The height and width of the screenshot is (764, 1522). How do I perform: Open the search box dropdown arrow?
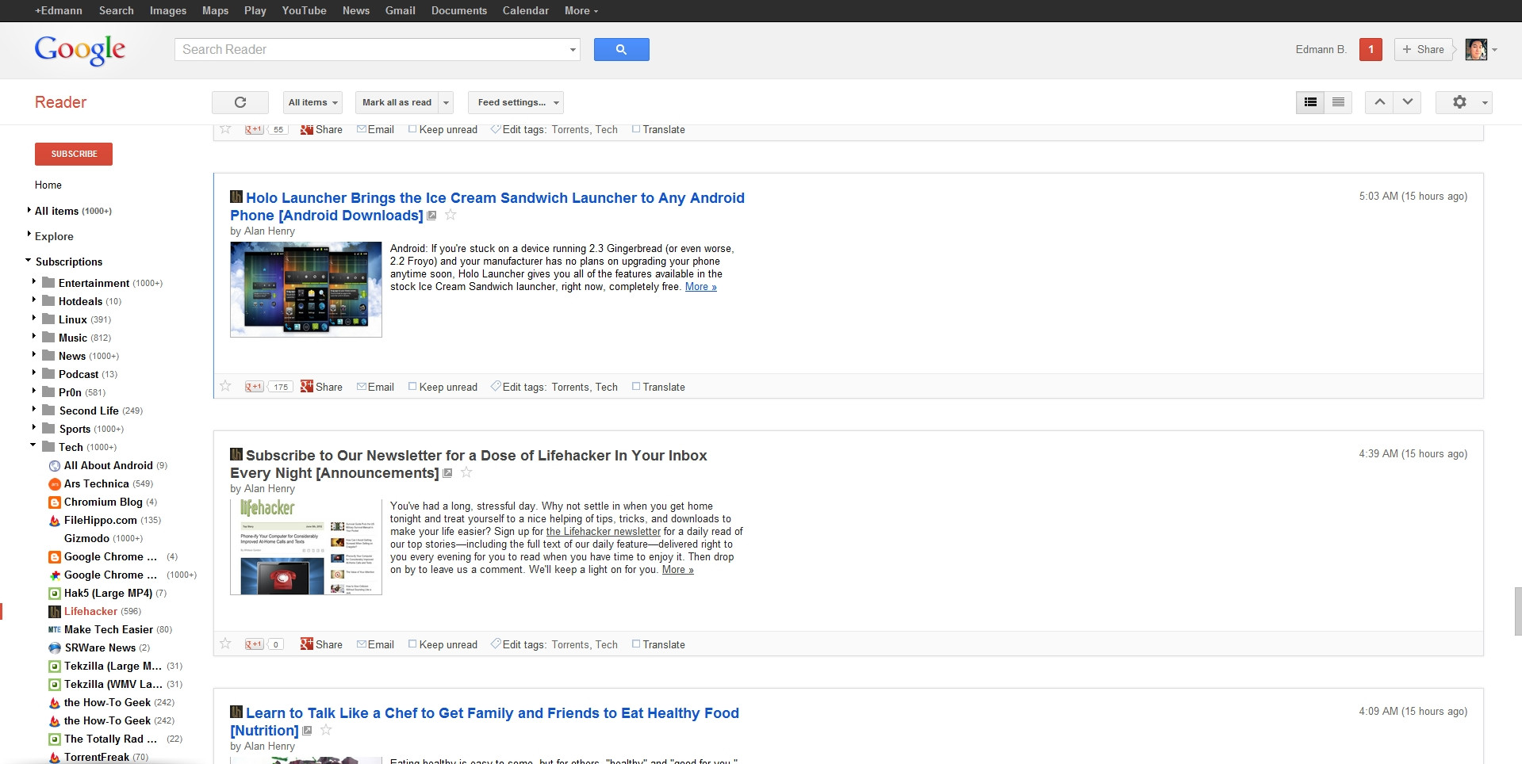(573, 49)
